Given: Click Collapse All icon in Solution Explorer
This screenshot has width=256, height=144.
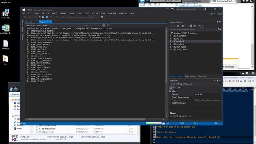Looking at the screenshot, I should [x=191, y=26].
